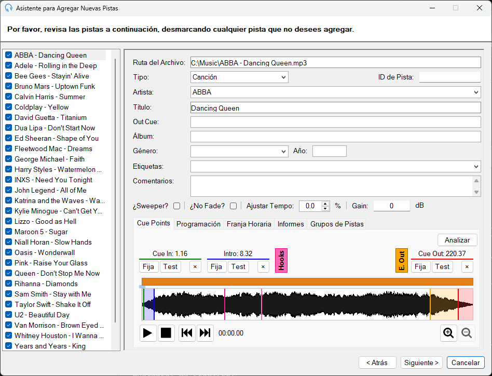Uncheck Queen - Don't Stop Me Now
Viewport: 492px width, 376px height.
[x=9, y=273]
